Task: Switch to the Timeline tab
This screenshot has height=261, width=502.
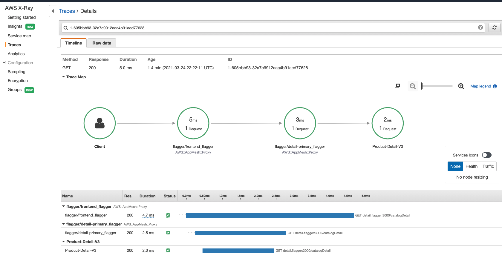Action: [74, 43]
